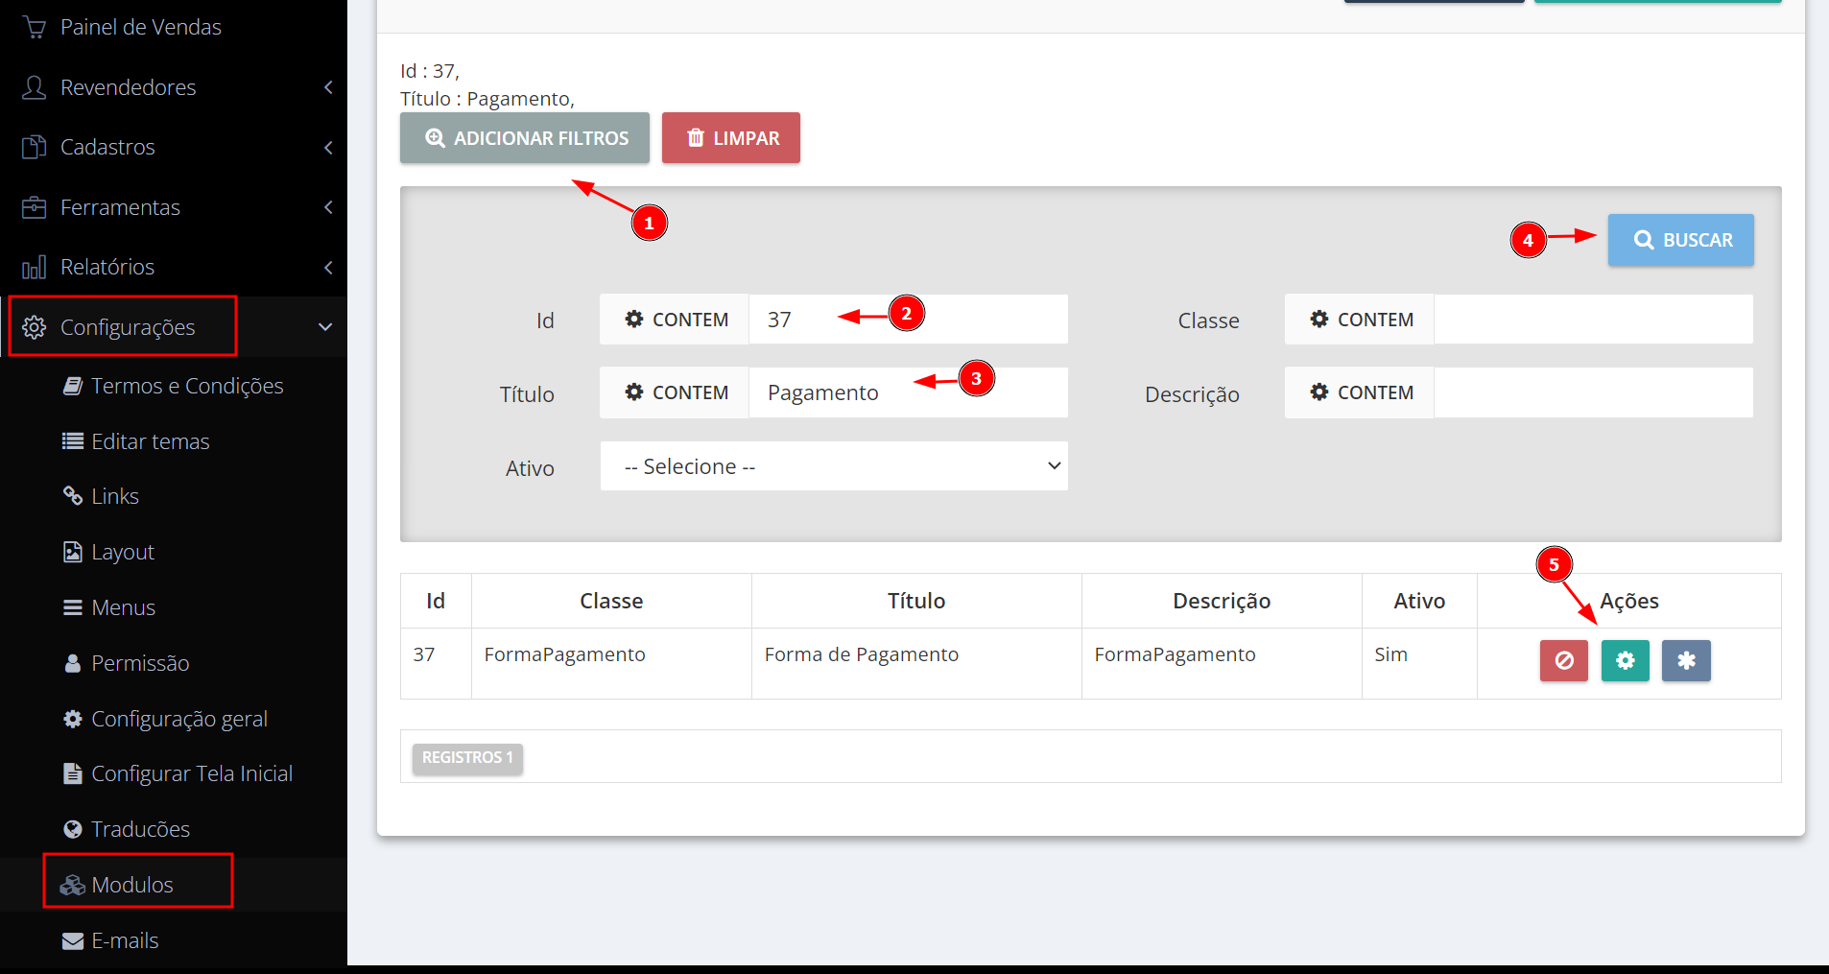
Task: Click the Traducões globe icon
Action: (73, 829)
